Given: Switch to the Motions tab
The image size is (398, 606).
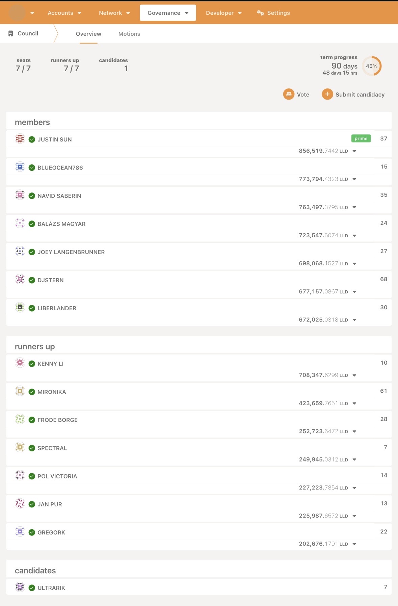Looking at the screenshot, I should (129, 34).
